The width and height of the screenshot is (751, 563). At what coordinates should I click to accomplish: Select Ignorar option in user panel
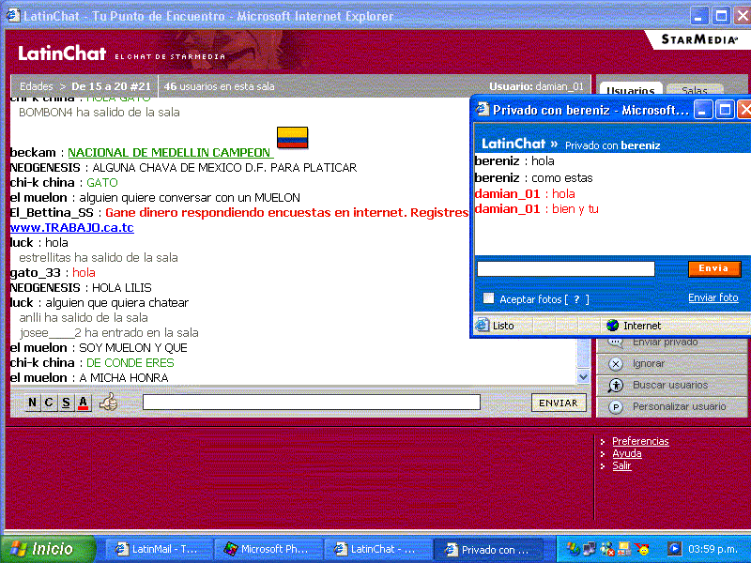click(671, 364)
